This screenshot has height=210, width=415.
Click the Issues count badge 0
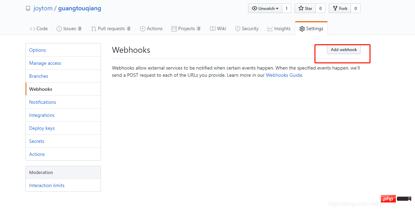pos(80,29)
